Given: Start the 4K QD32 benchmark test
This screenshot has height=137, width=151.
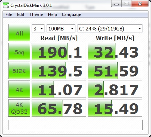Looking at the screenshot, I should (19, 108).
